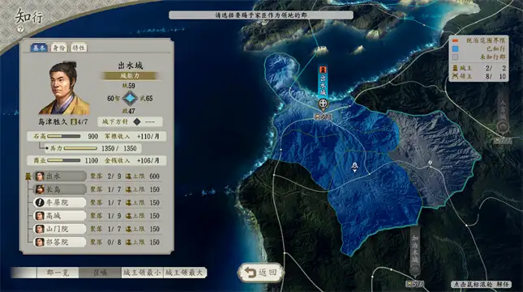Viewport: 523px width, 292px height.
Task: Click the 城主 2/2 count
Action: coord(496,68)
